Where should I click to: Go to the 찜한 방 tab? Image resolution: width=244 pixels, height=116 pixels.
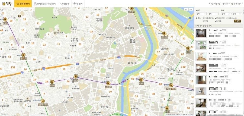[x=65, y=4]
